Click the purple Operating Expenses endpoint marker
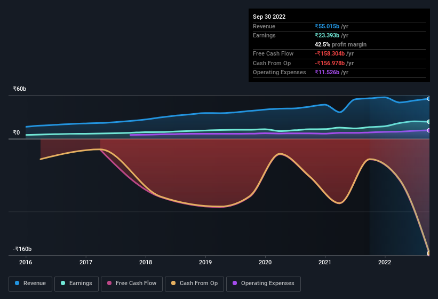Image resolution: width=438 pixels, height=299 pixels. (x=428, y=130)
